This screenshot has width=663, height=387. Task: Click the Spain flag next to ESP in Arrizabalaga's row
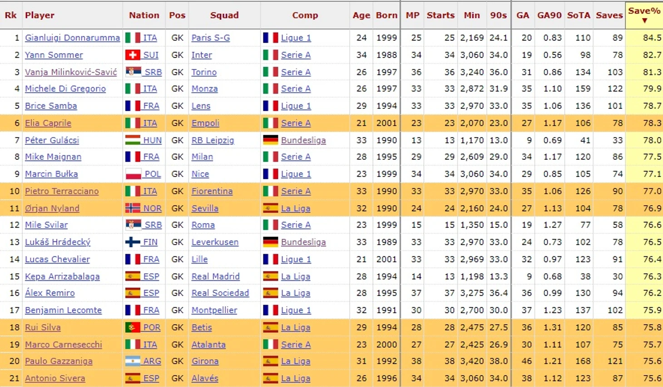click(x=133, y=276)
